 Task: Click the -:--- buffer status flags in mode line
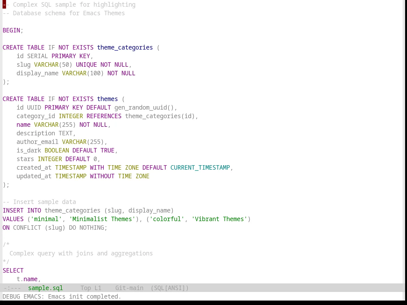(x=12, y=288)
